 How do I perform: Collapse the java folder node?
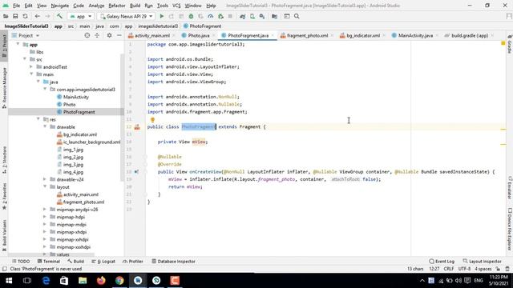click(x=38, y=82)
